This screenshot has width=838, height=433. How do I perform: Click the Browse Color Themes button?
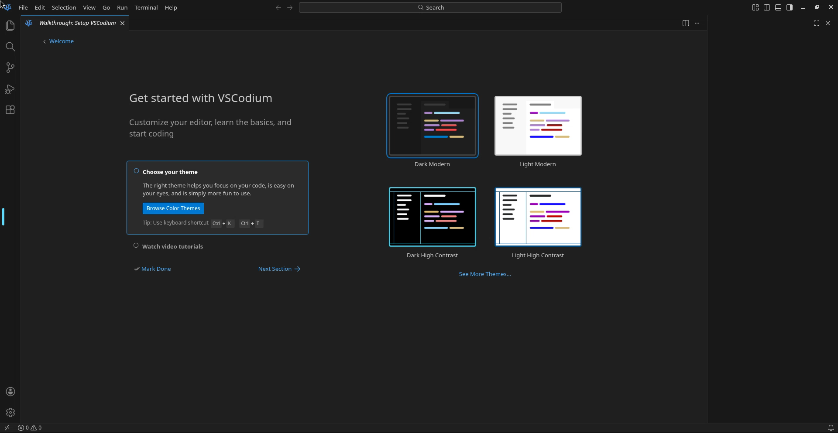pos(173,208)
